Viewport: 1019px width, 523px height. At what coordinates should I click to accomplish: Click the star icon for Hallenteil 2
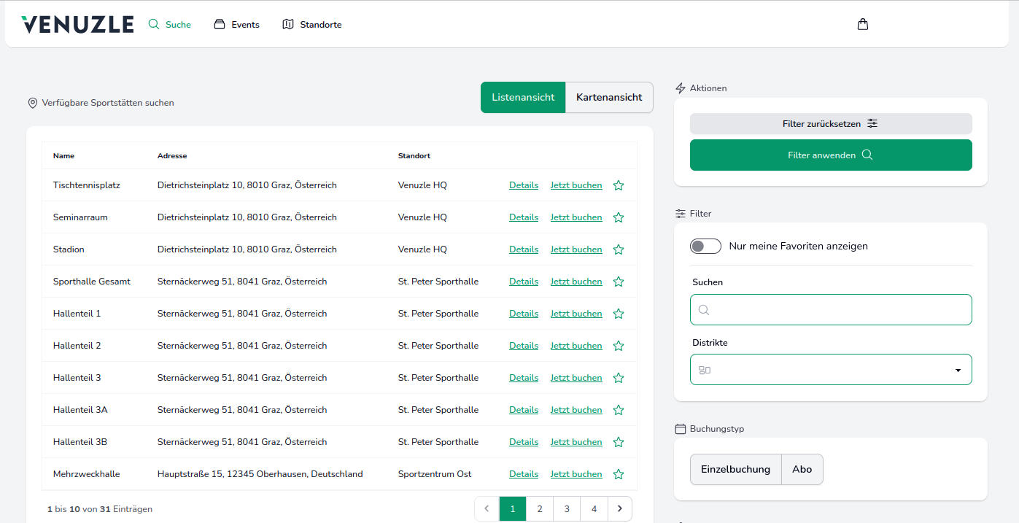click(x=619, y=346)
